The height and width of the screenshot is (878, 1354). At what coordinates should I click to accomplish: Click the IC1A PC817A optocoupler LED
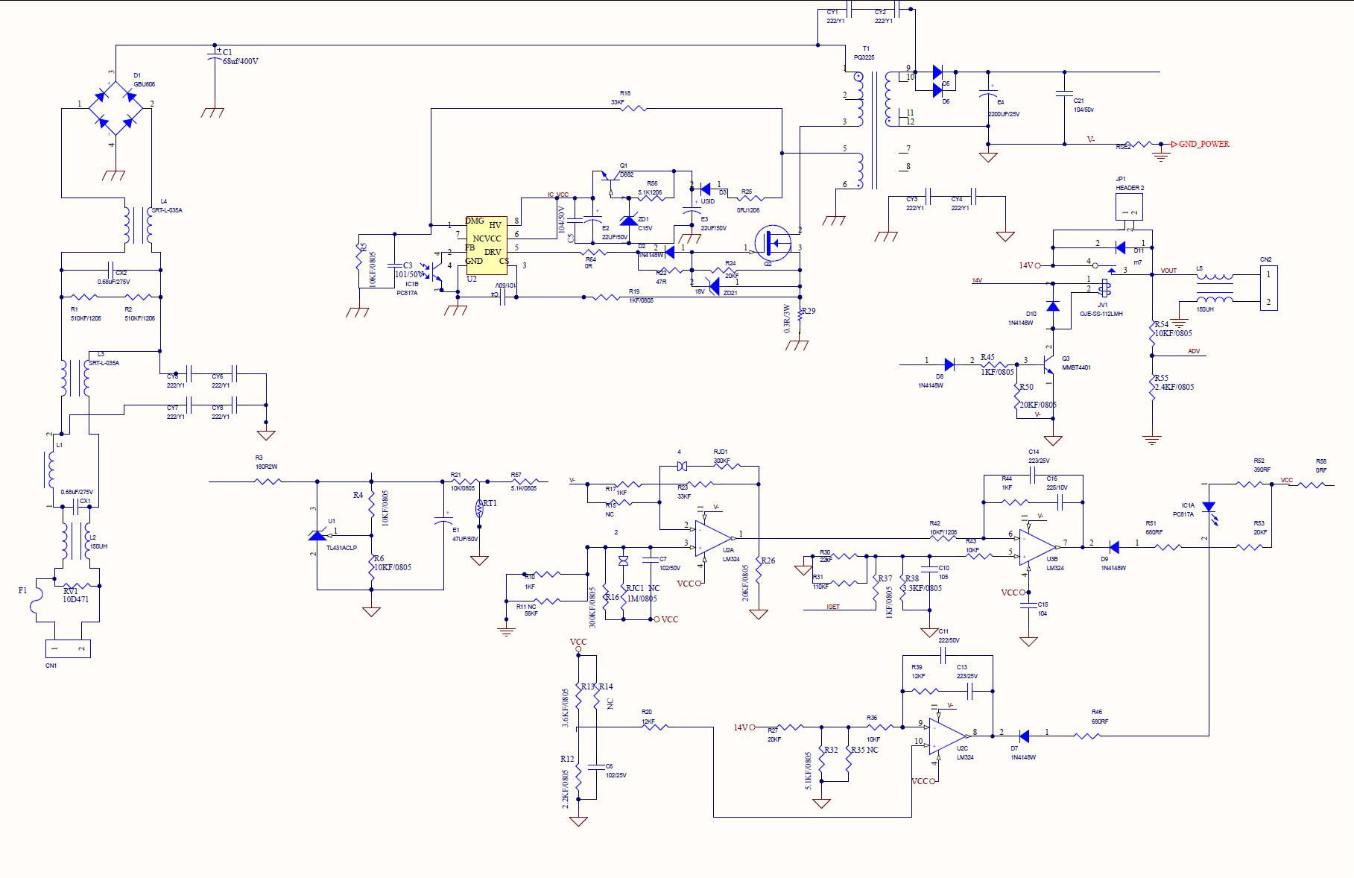[x=1209, y=509]
